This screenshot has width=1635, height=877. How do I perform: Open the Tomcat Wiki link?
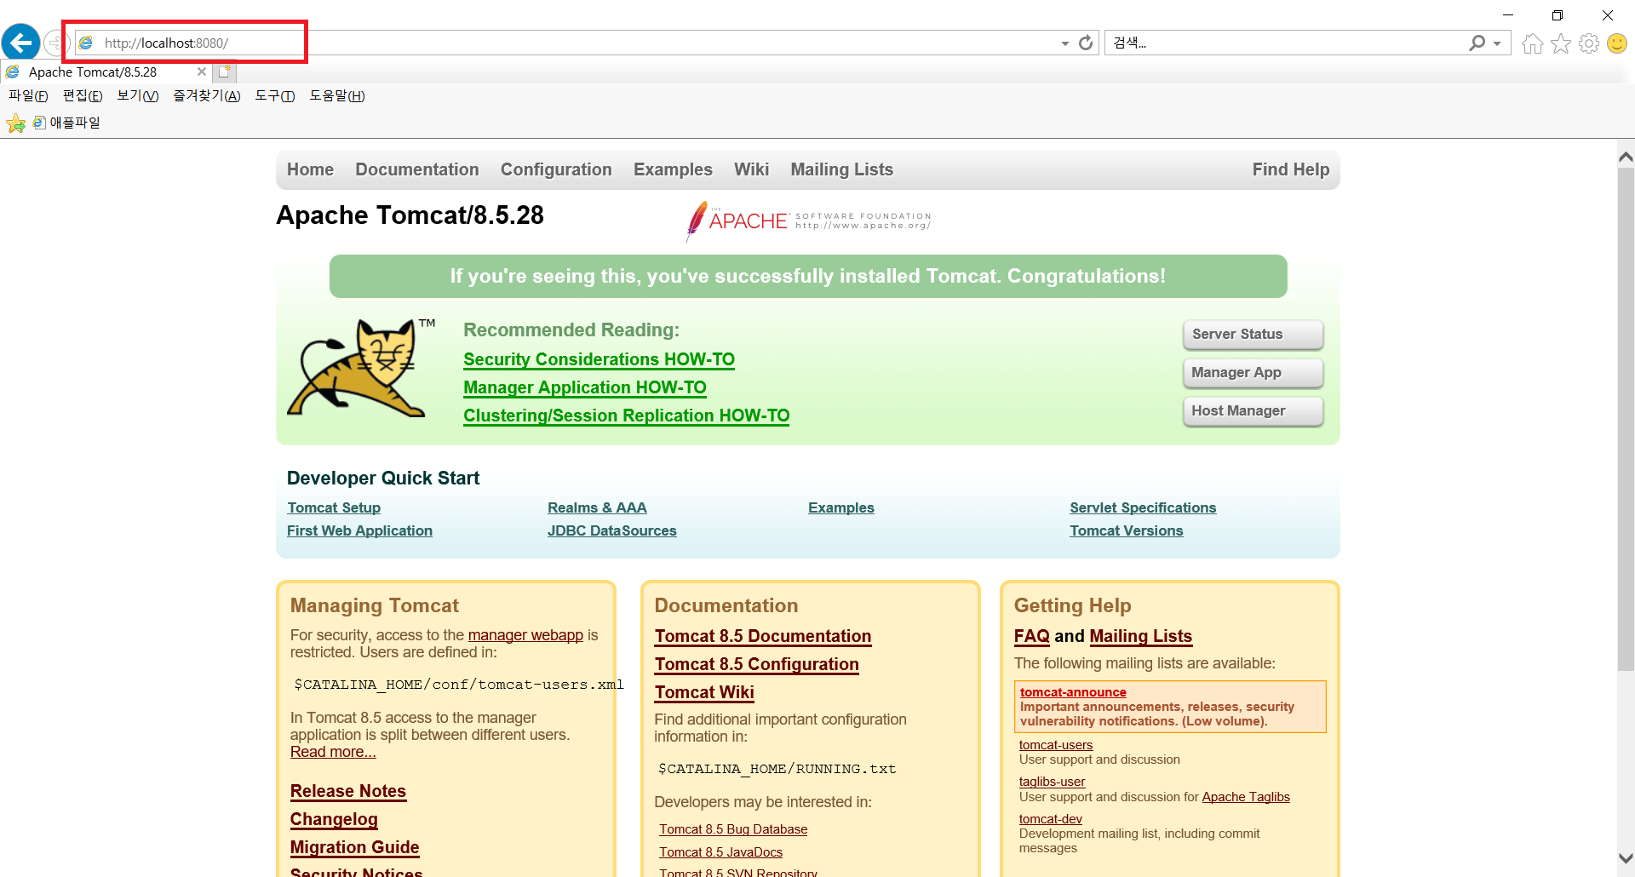coord(704,692)
